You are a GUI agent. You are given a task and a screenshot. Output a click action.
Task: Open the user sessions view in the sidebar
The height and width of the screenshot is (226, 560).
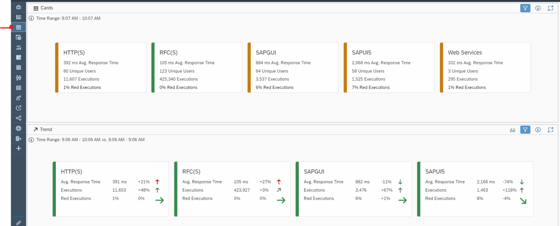(x=18, y=97)
